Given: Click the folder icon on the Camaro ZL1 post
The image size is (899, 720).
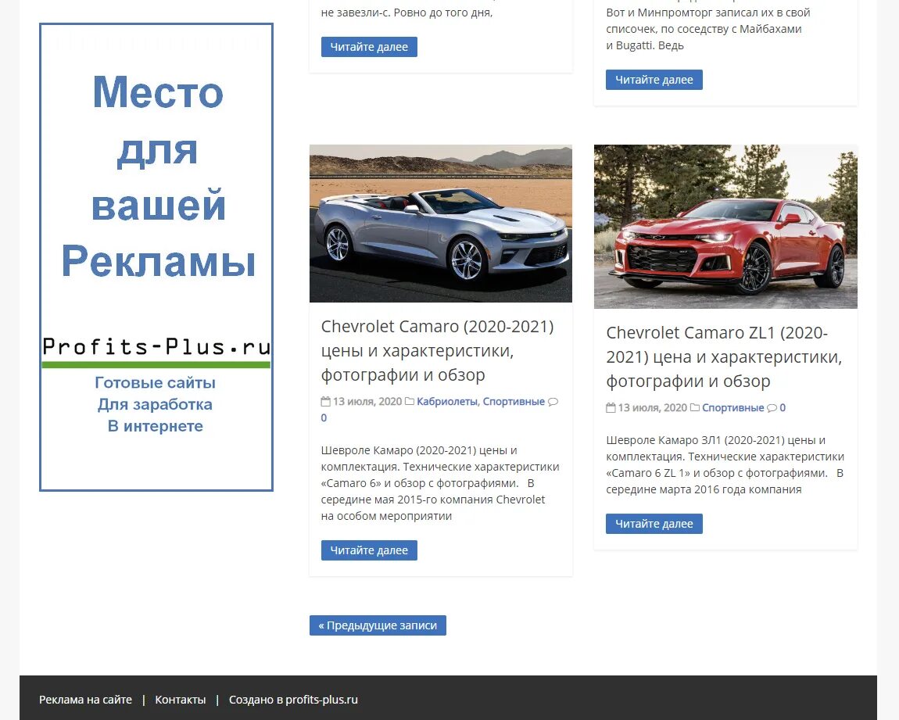Looking at the screenshot, I should [694, 407].
